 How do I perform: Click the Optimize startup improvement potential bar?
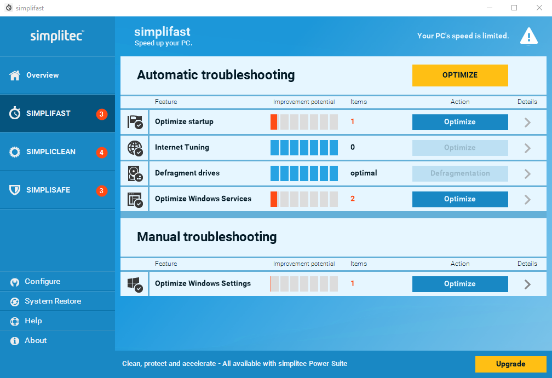click(304, 122)
